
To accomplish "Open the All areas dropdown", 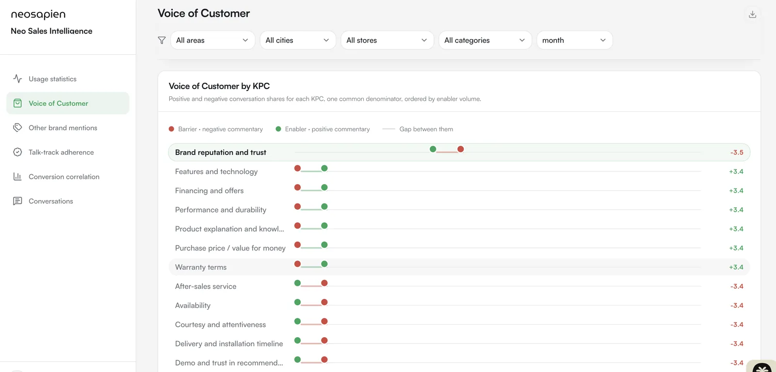I will point(212,40).
